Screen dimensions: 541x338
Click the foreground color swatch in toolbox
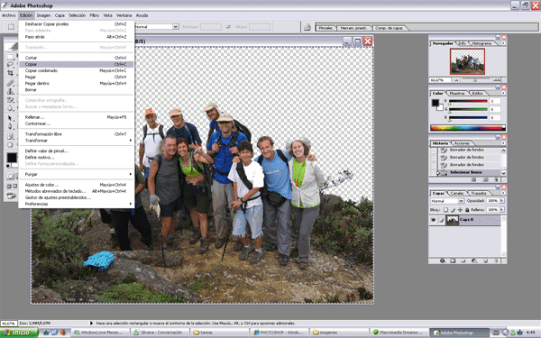tap(12, 158)
